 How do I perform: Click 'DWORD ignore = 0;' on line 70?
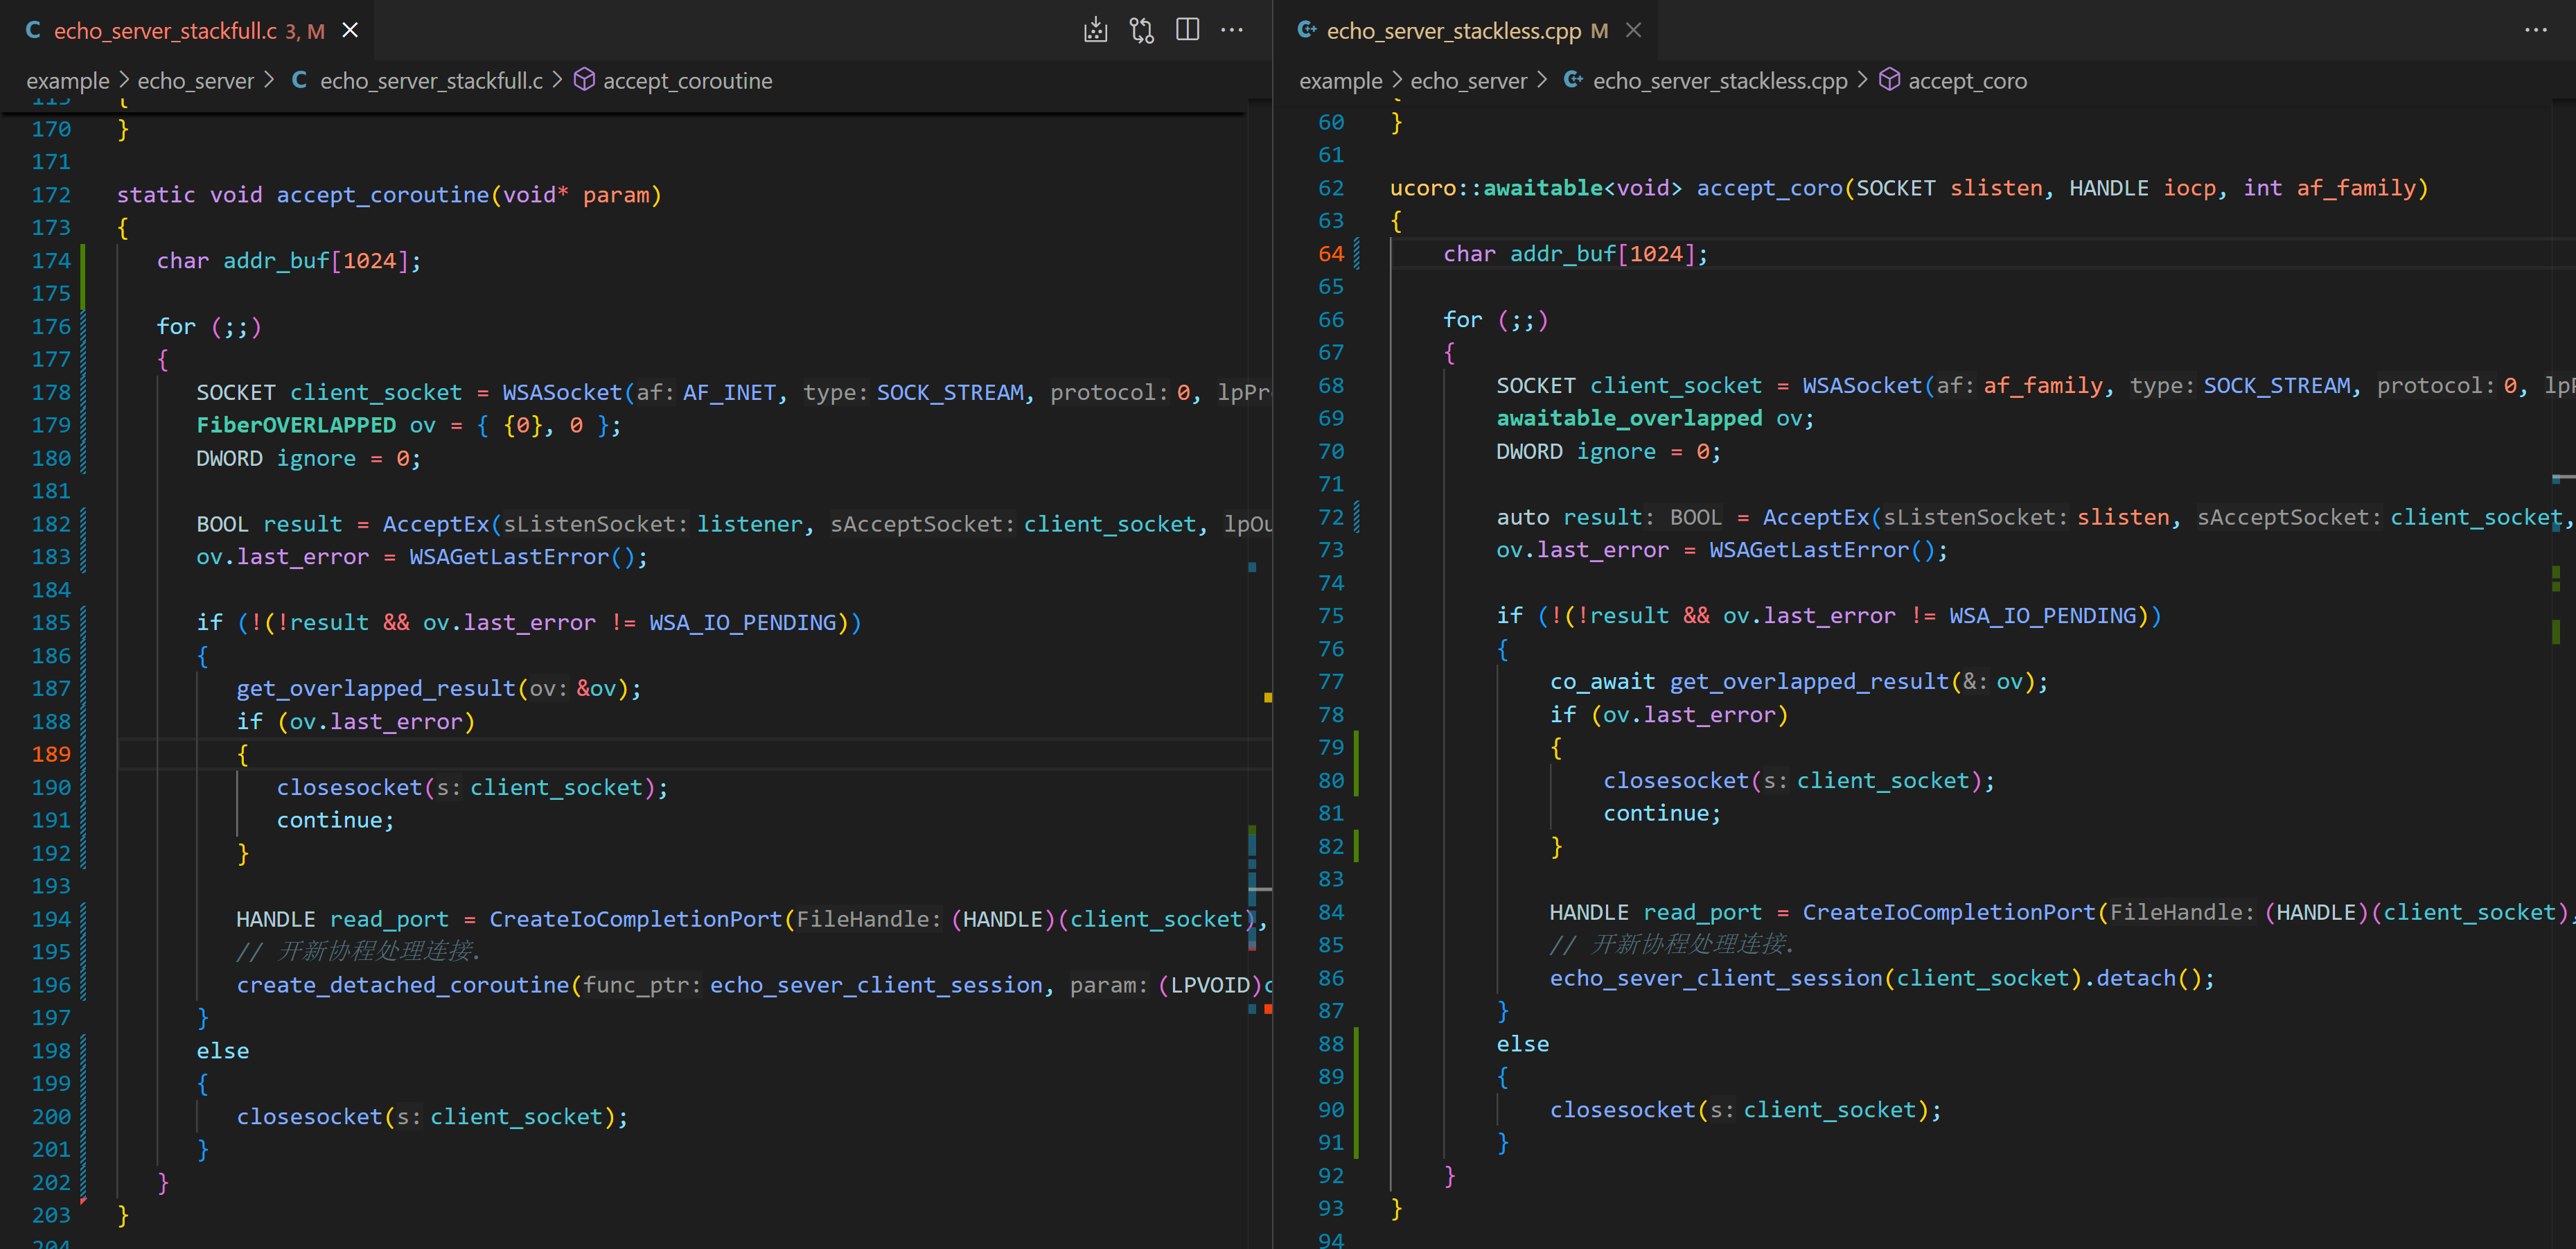click(1609, 451)
